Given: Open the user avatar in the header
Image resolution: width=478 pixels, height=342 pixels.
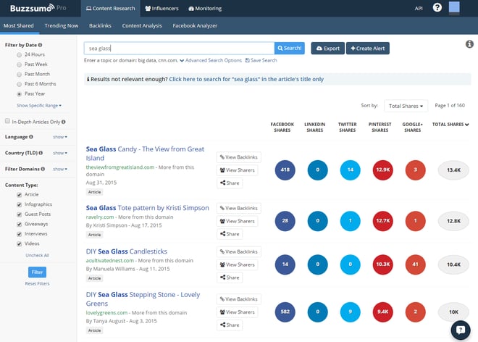Looking at the screenshot, I should (x=454, y=7).
